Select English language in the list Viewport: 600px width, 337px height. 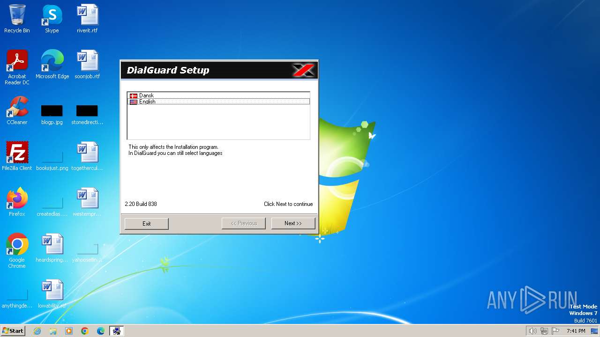(x=218, y=102)
